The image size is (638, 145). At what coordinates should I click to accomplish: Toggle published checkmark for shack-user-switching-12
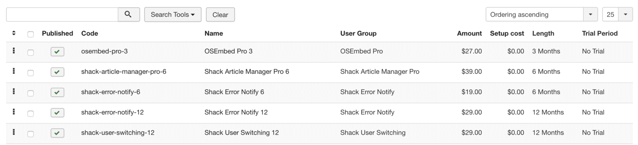pyautogui.click(x=57, y=133)
